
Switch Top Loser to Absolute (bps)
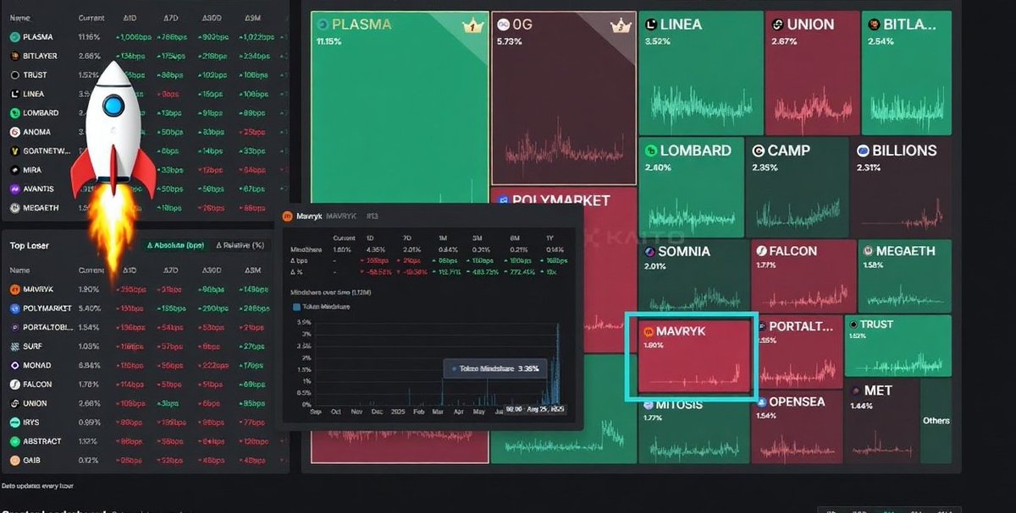tap(175, 245)
